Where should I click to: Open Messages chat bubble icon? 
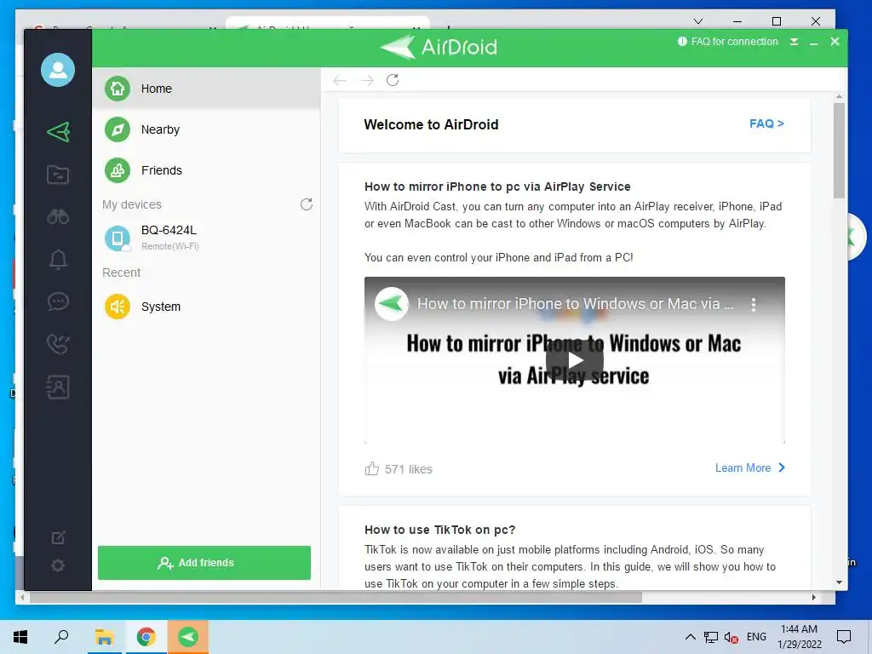58,301
